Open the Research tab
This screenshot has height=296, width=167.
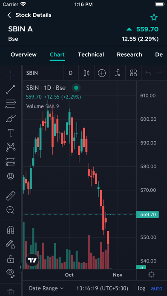130,54
